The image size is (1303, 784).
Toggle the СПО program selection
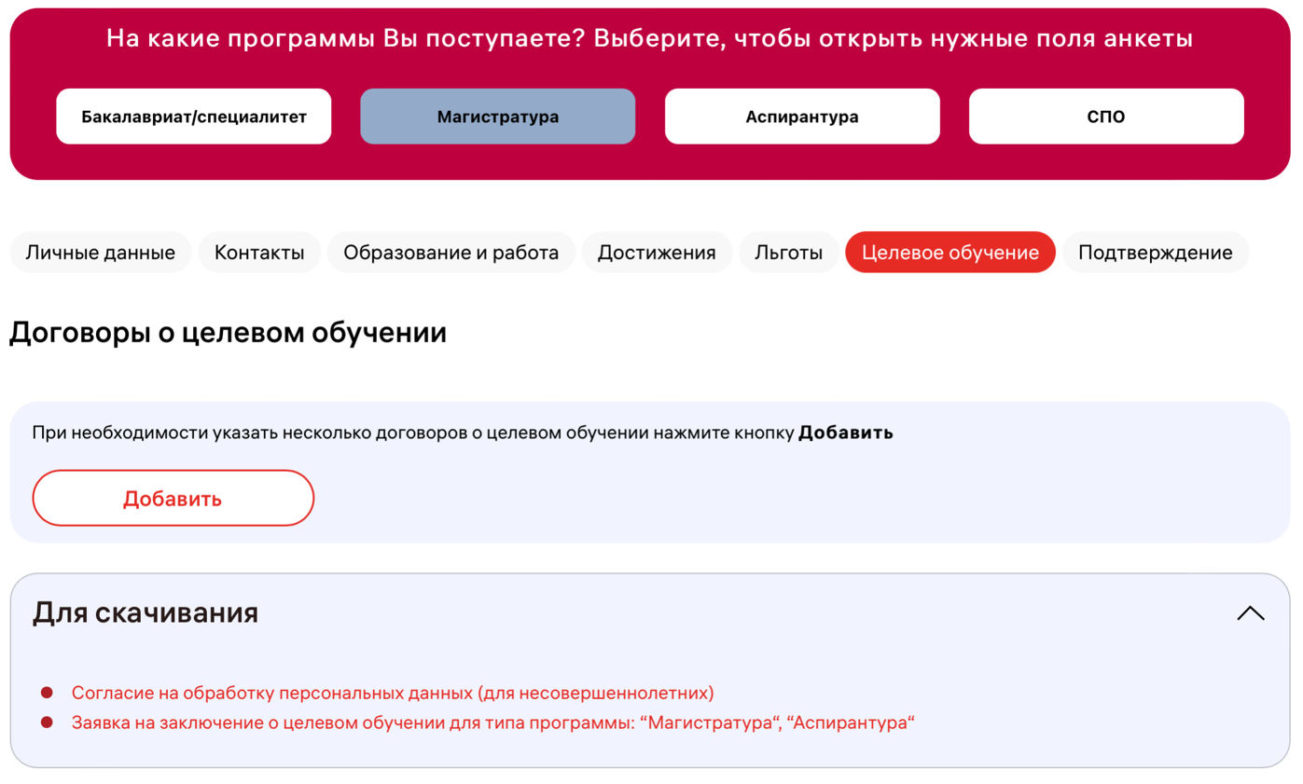[1106, 116]
